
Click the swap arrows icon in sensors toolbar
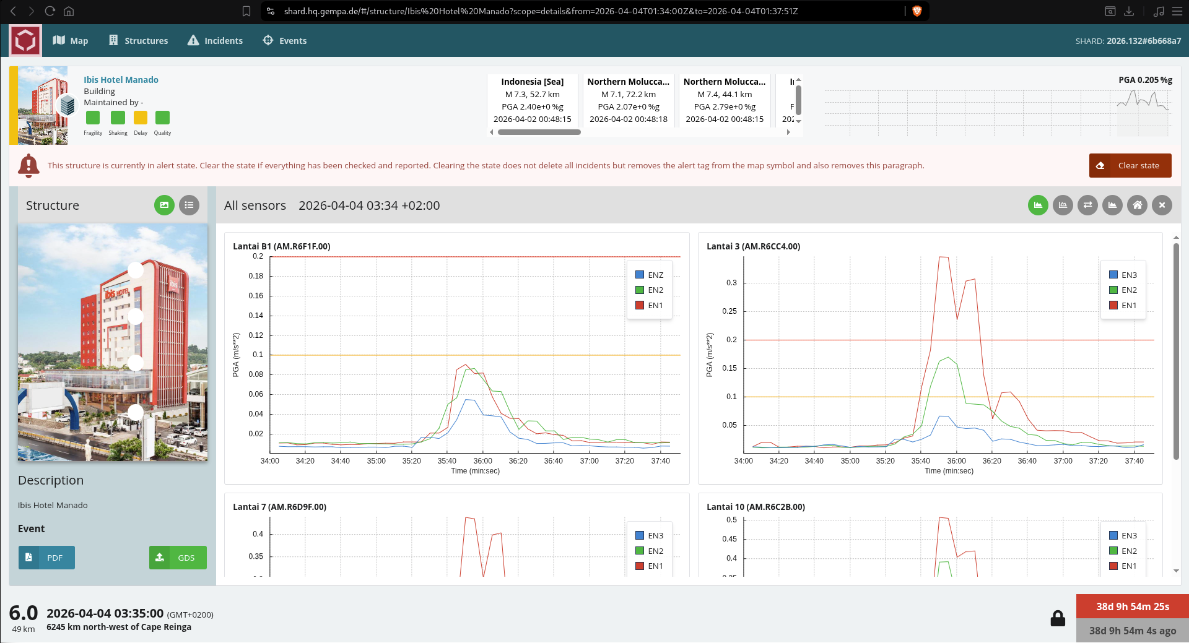point(1087,205)
